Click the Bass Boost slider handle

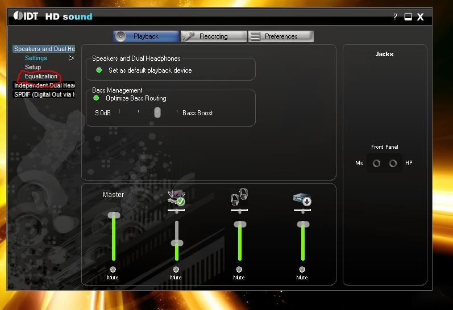[x=157, y=112]
